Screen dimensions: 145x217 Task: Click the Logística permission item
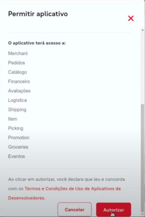(x=18, y=100)
